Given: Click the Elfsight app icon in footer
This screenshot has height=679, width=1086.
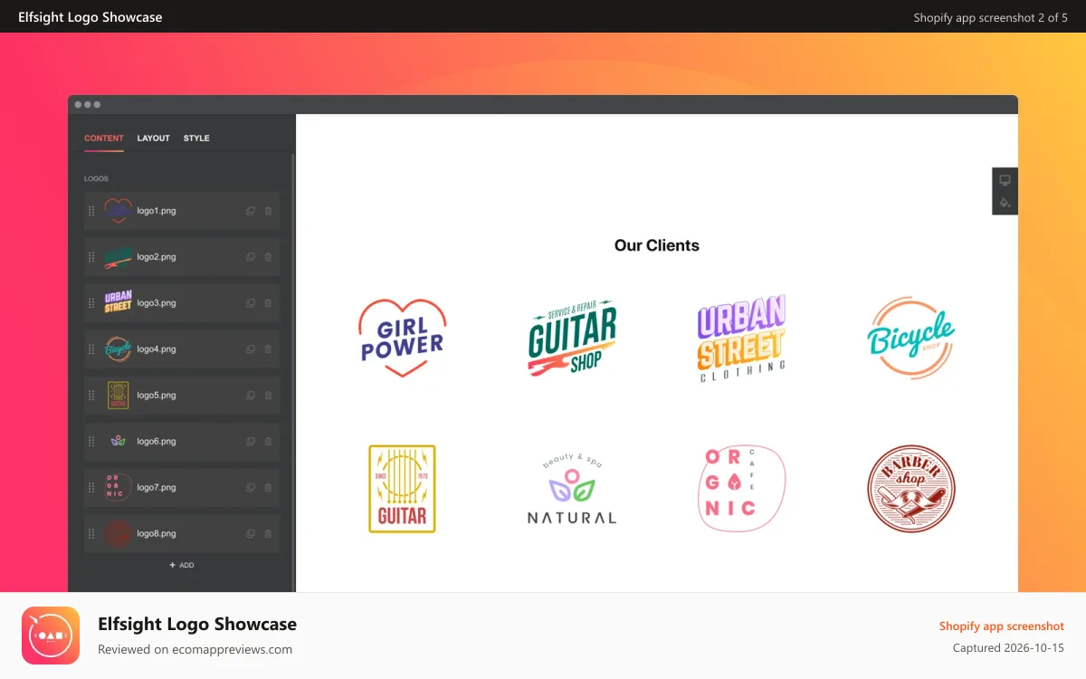Looking at the screenshot, I should (x=51, y=636).
